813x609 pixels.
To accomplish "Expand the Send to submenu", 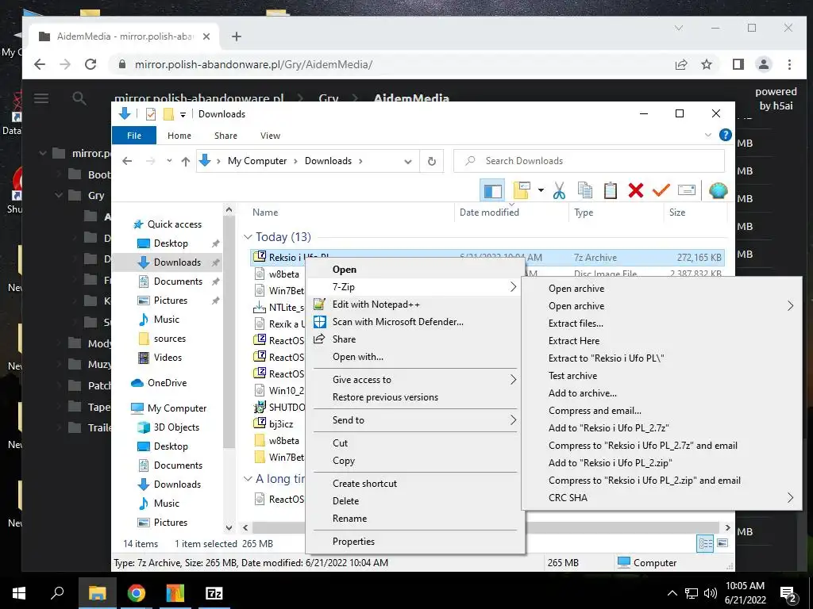I will (414, 420).
